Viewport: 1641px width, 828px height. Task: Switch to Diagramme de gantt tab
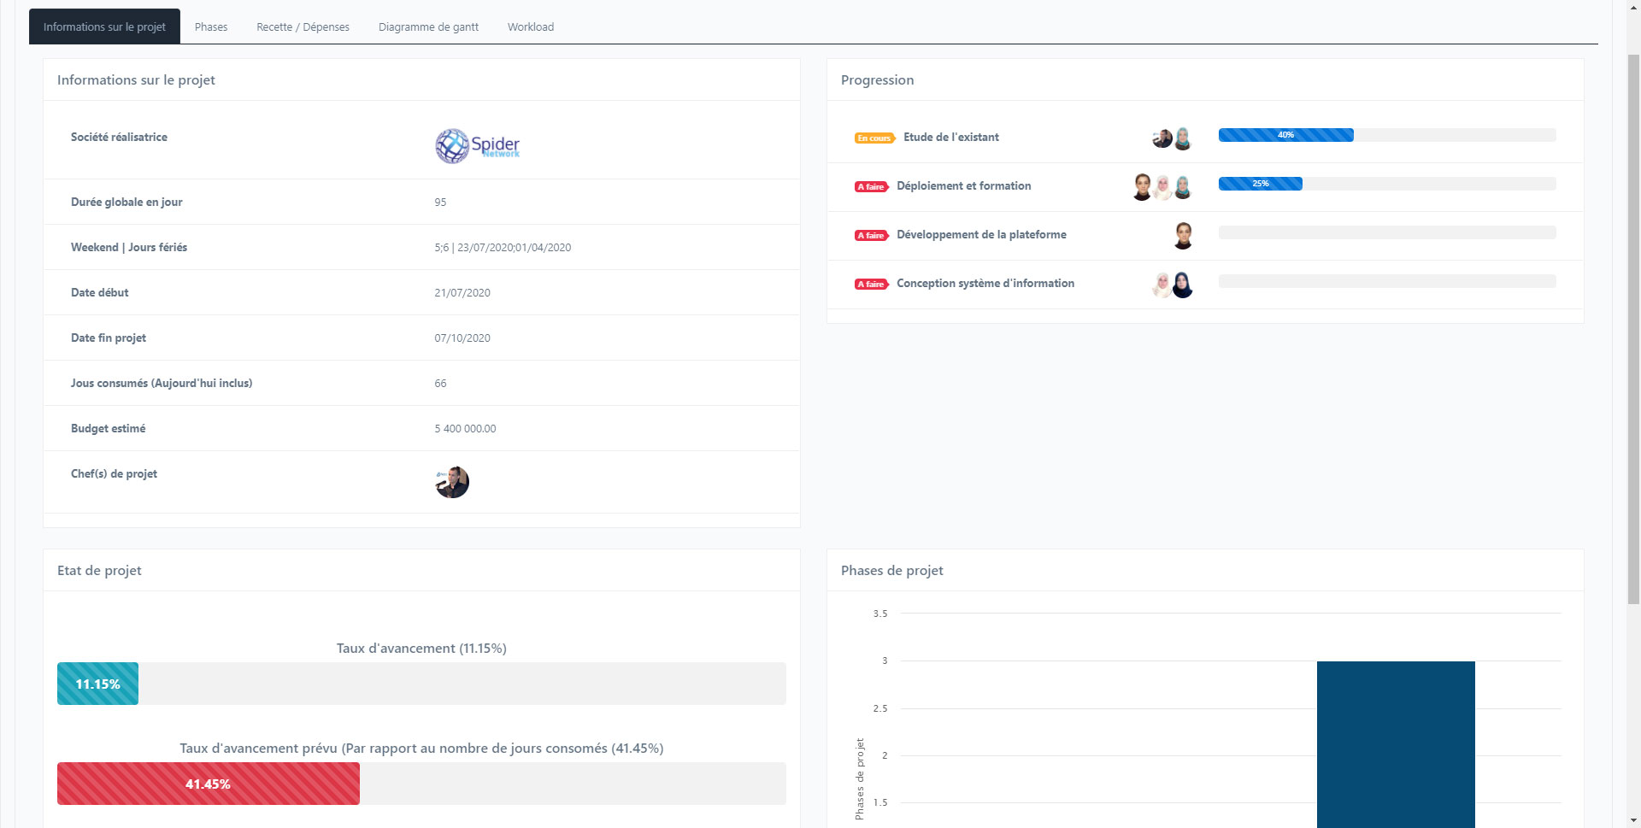coord(428,26)
